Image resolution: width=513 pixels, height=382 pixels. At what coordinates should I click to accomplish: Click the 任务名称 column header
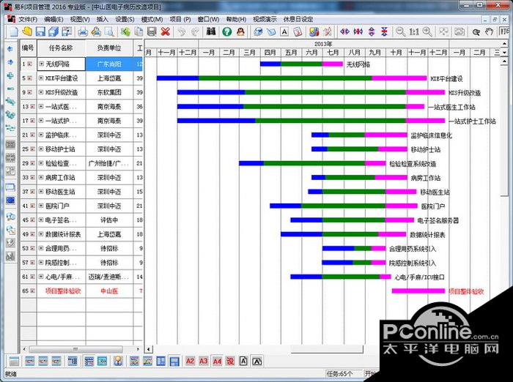(61, 48)
